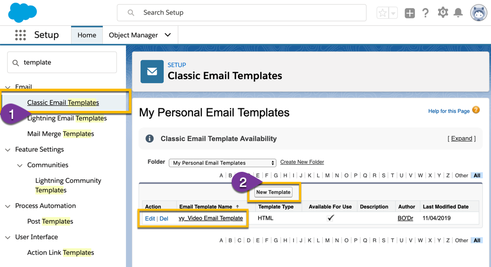Open the notifications bell
491x267 pixels.
[458, 13]
